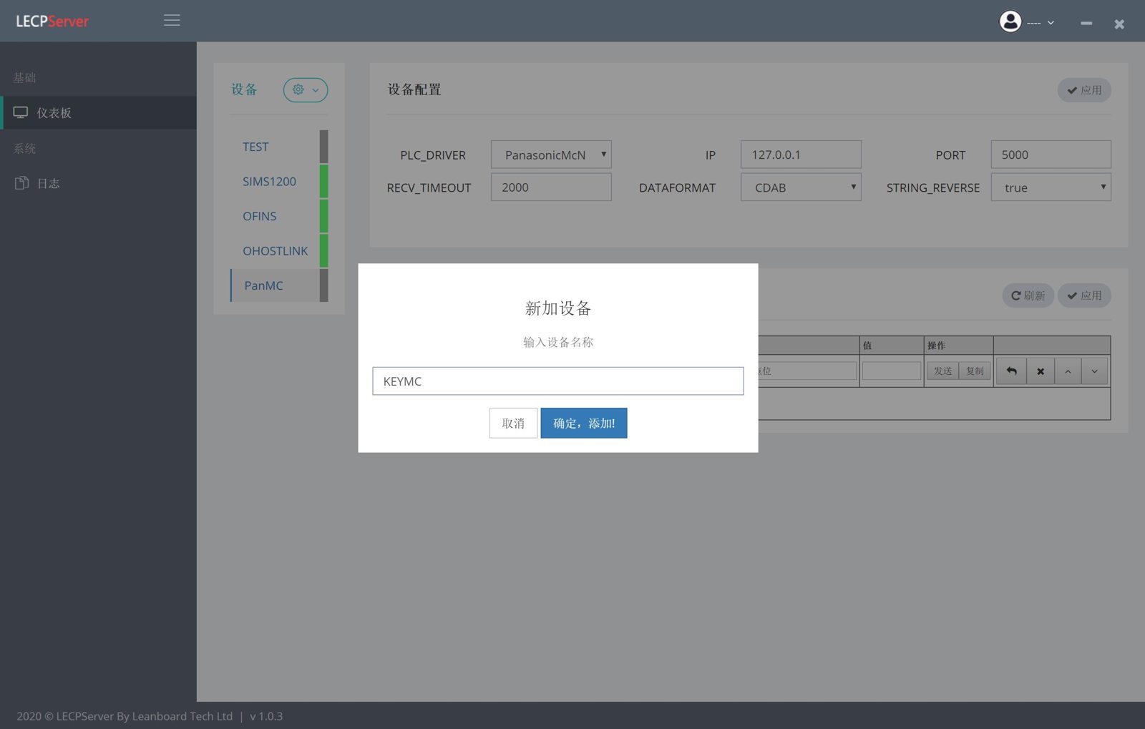This screenshot has width=1145, height=729.
Task: Select the TEST device
Action: point(275,147)
